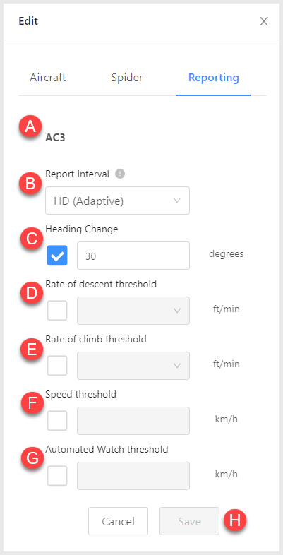Switch to the Spider tab

coord(127,78)
